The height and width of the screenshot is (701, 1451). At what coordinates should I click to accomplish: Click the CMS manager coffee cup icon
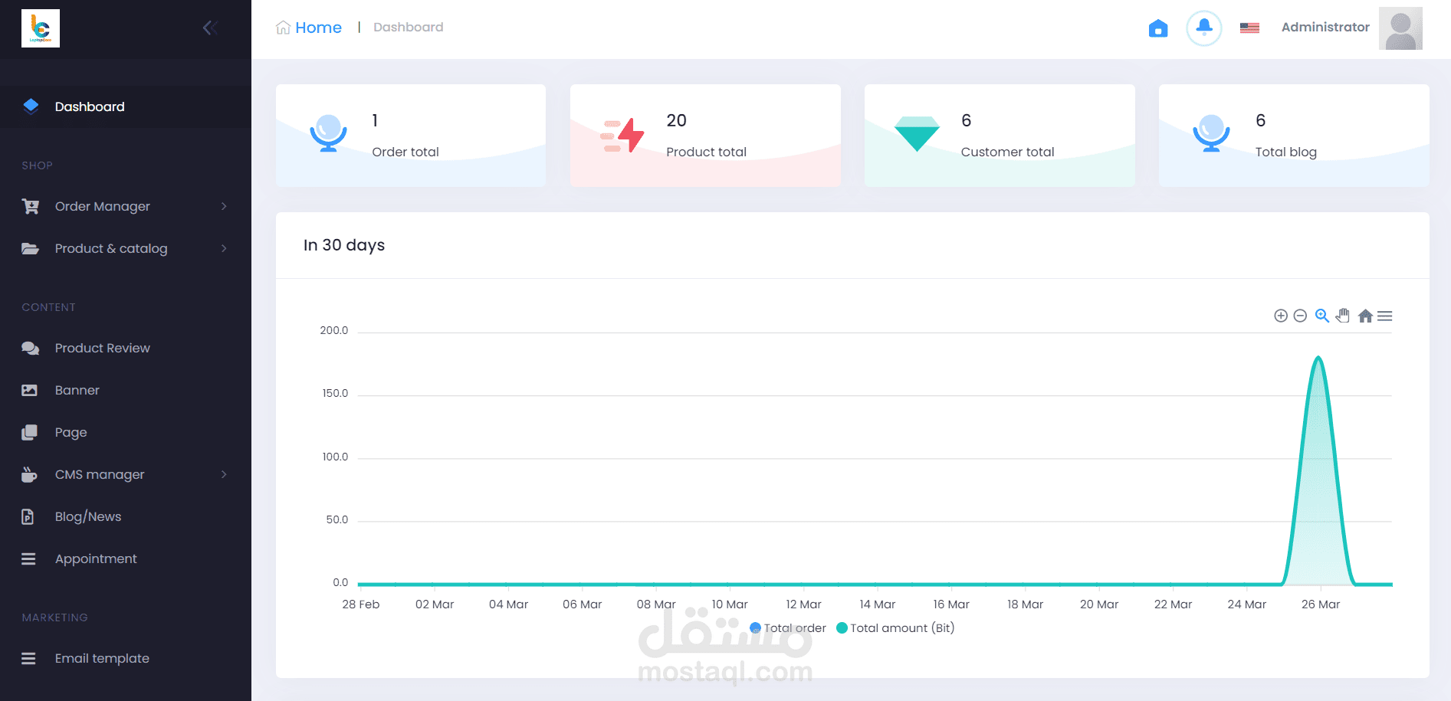29,474
